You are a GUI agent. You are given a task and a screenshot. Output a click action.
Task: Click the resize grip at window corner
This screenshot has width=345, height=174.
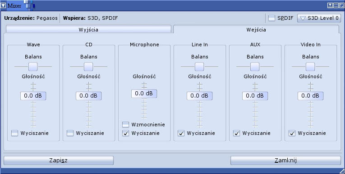(342, 171)
